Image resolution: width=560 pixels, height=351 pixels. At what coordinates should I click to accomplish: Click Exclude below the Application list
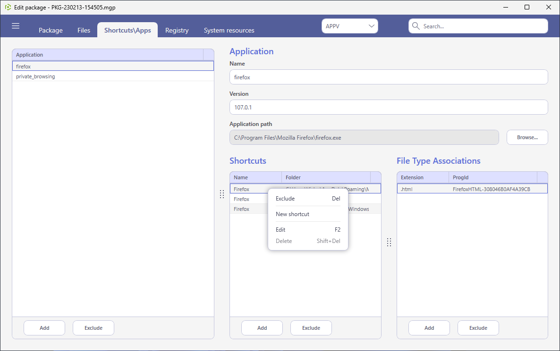click(93, 328)
